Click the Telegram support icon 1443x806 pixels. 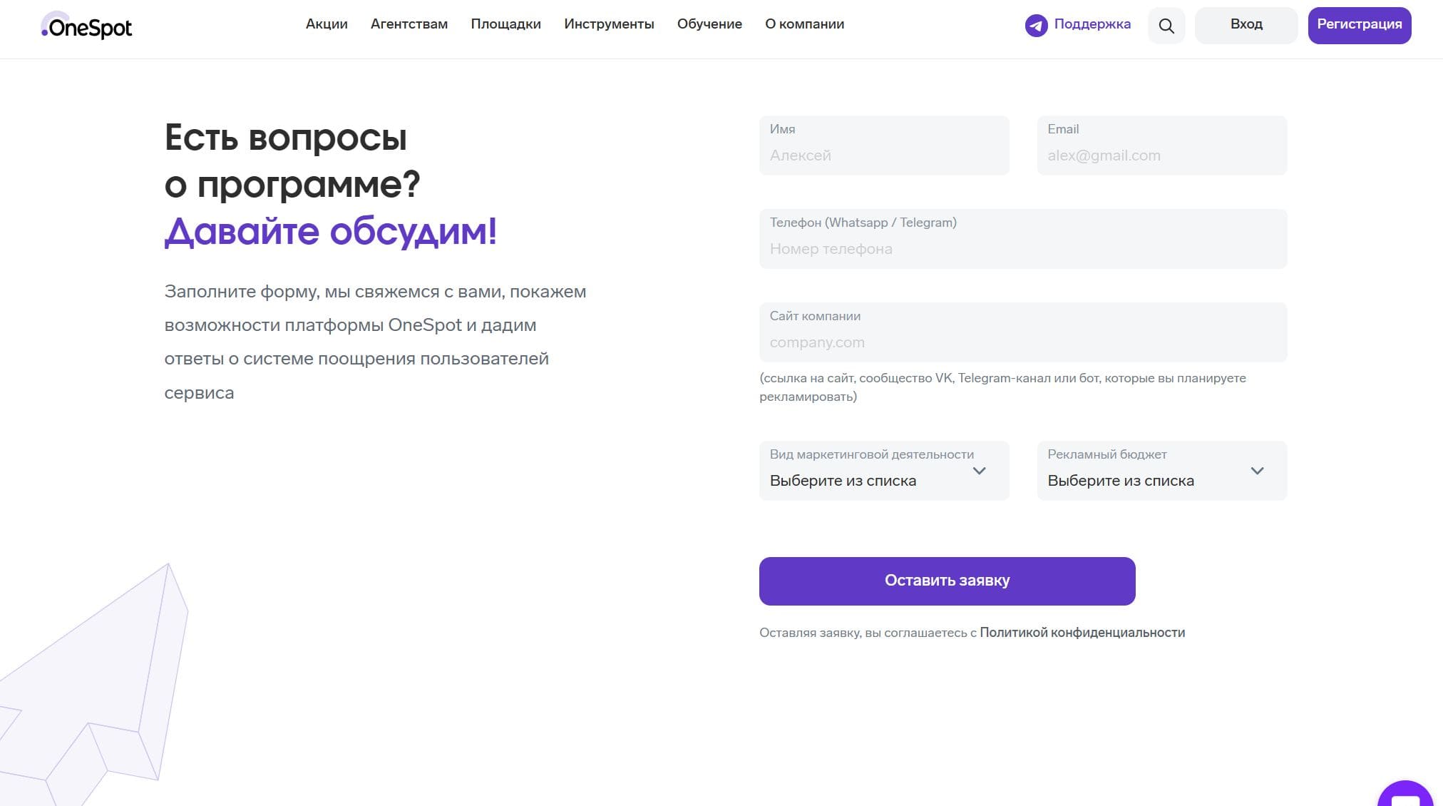point(1036,26)
